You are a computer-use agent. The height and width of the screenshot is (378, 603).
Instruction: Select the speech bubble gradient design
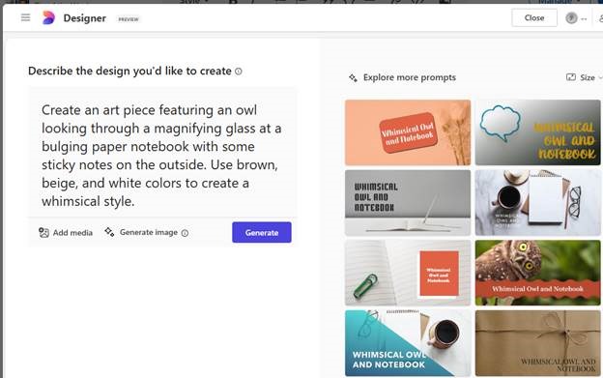537,132
